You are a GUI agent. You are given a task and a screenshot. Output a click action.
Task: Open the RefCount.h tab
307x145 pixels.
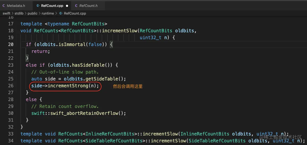(x=88, y=6)
